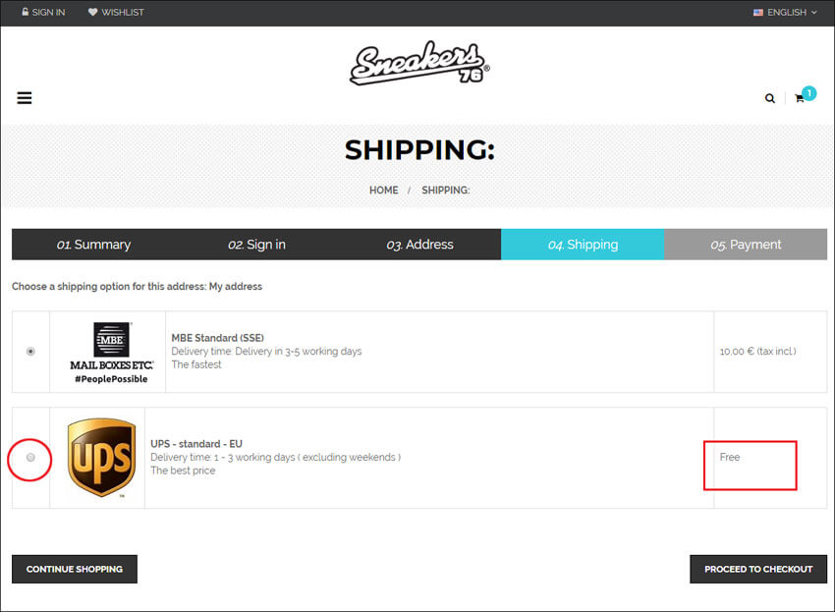Go to the 03 Address step tab
The width and height of the screenshot is (835, 612).
click(x=419, y=245)
